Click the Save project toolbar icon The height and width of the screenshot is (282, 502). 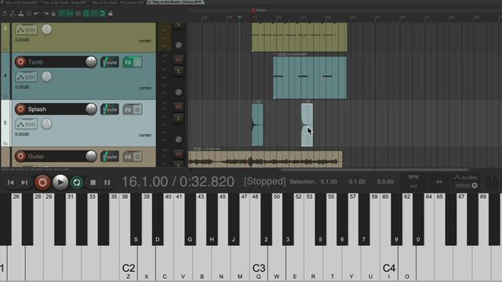click(x=20, y=13)
